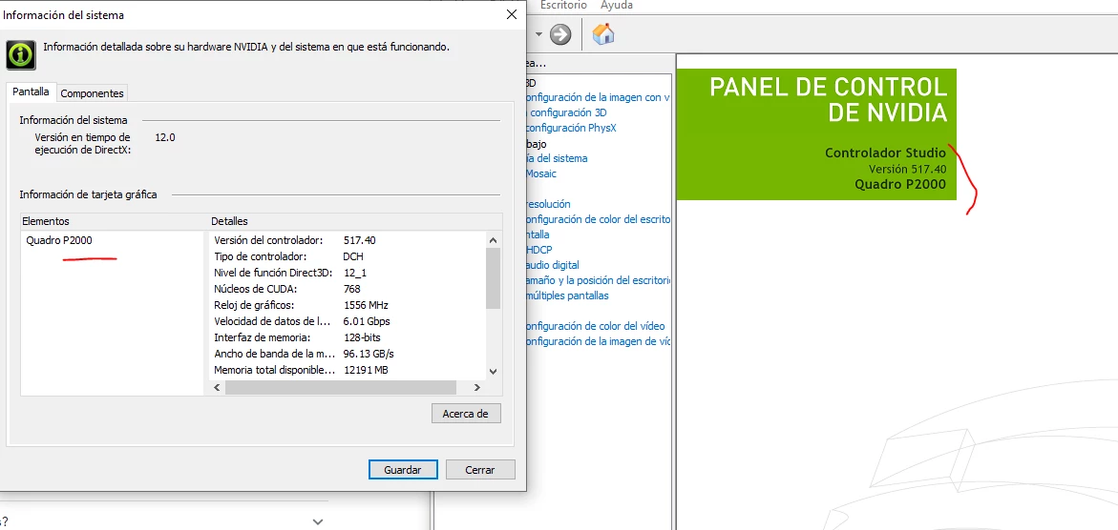Open the configuración de color del vídeo link
The image size is (1118, 530).
click(x=595, y=326)
